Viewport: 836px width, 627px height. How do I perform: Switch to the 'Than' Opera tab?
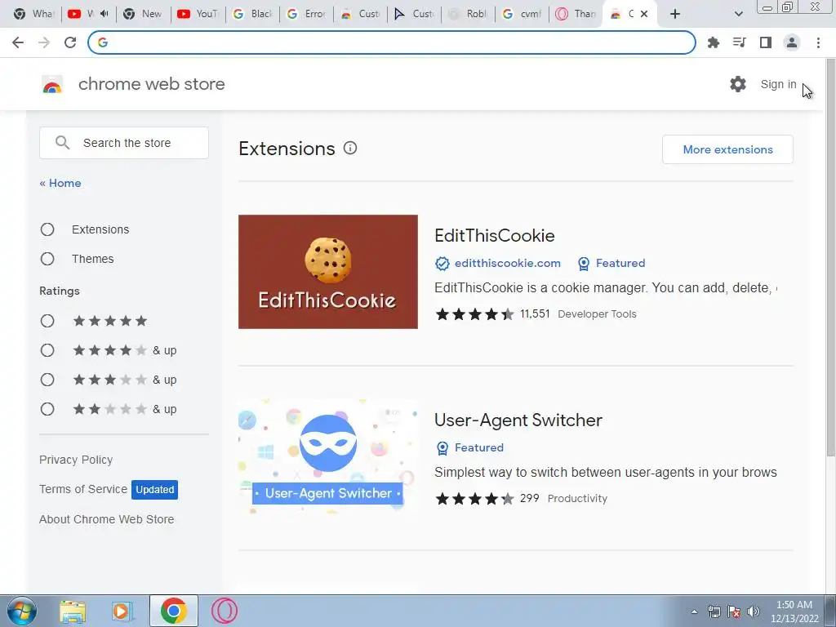[576, 14]
